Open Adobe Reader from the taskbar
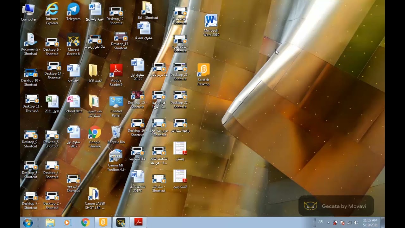 point(138,223)
